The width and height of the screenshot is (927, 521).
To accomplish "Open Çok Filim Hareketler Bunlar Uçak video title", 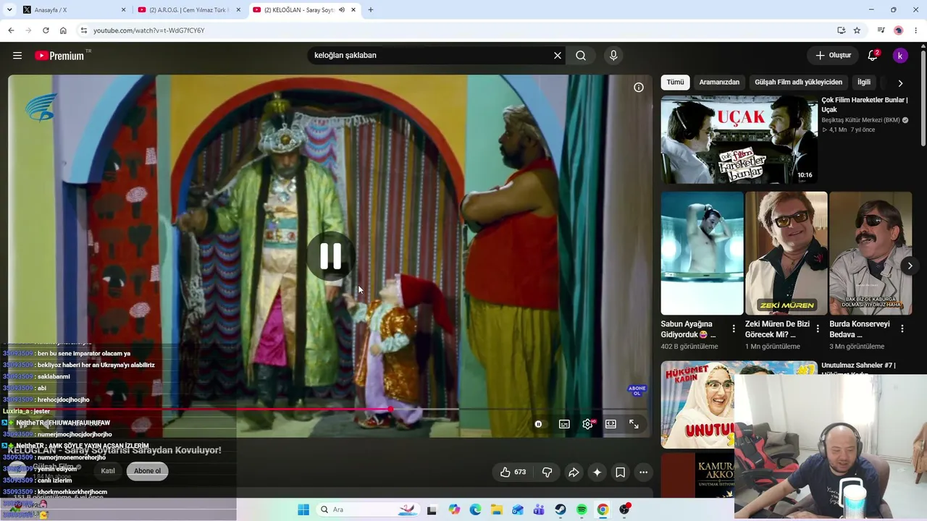I will pyautogui.click(x=864, y=105).
